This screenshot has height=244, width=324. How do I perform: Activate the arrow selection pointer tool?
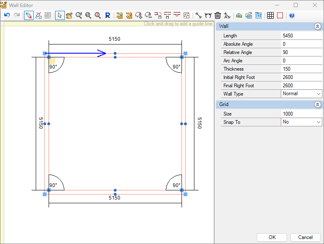click(60, 15)
